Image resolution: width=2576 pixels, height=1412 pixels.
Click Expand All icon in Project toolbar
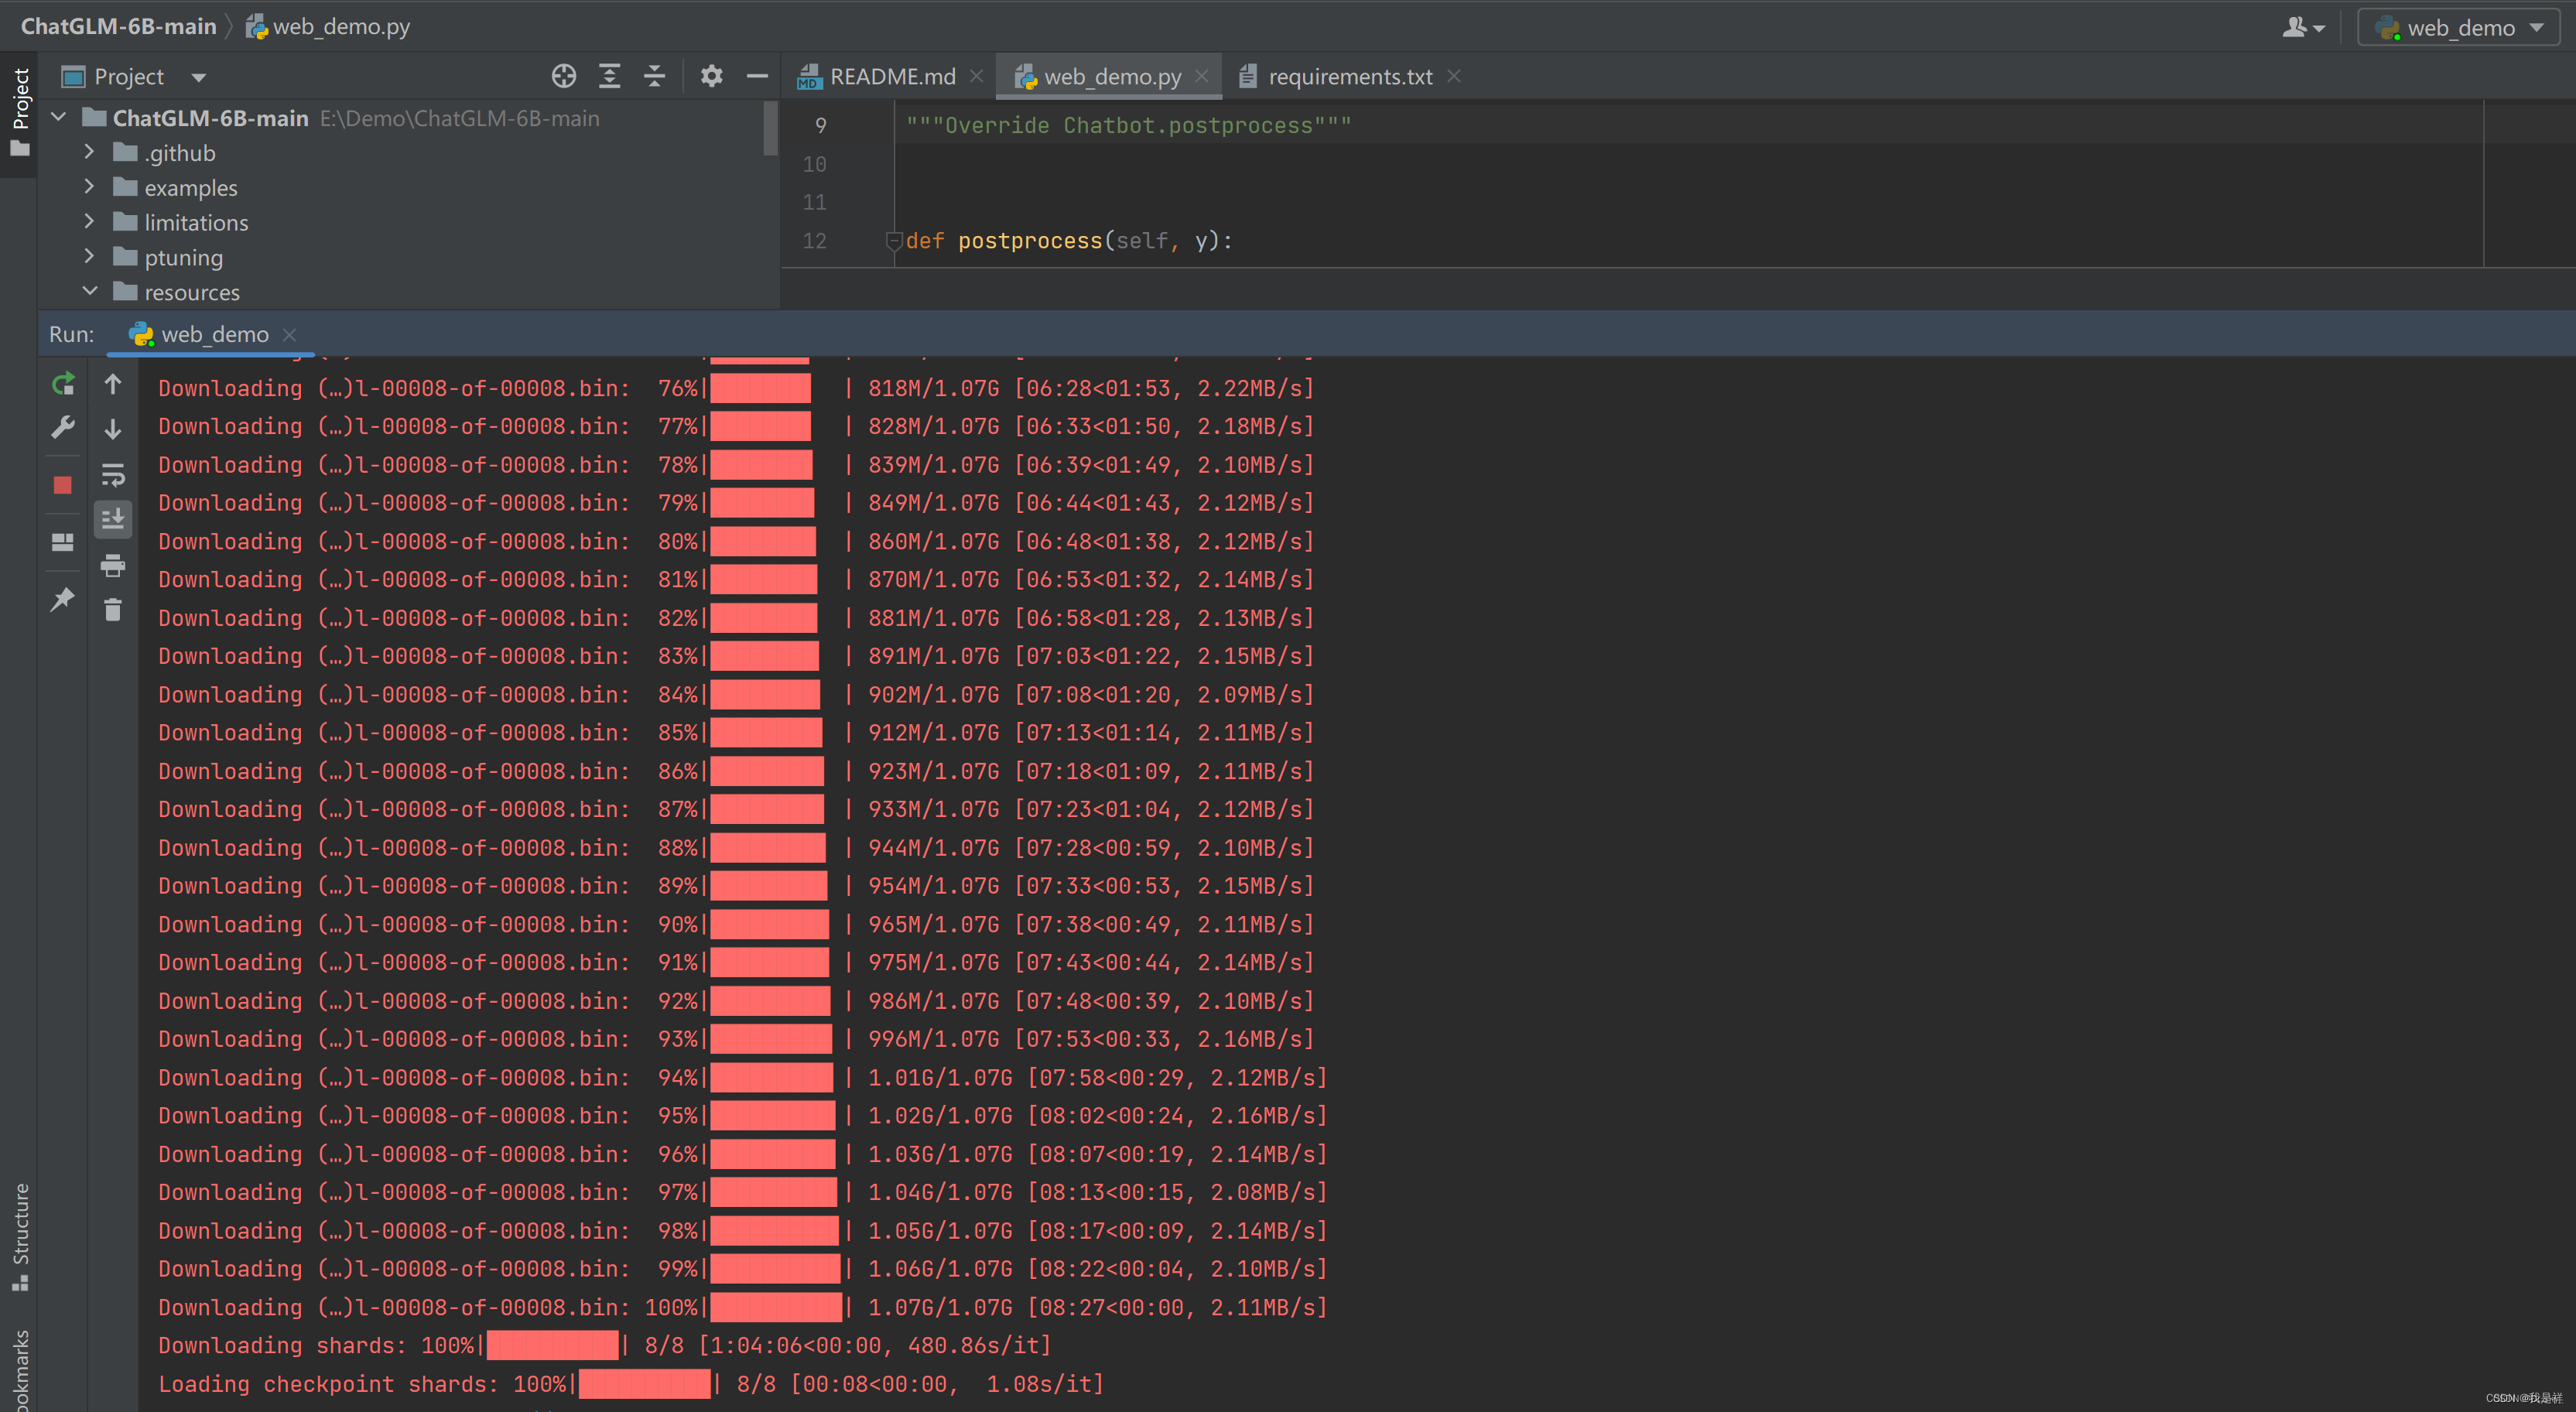(x=609, y=76)
